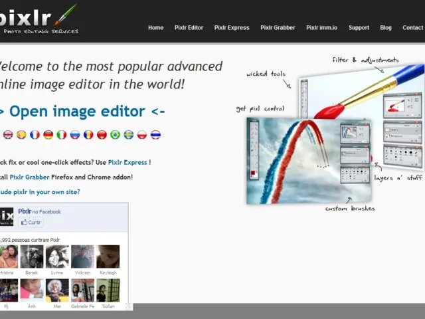Select the Swedish flag language
The image size is (425, 319).
pyautogui.click(x=129, y=134)
